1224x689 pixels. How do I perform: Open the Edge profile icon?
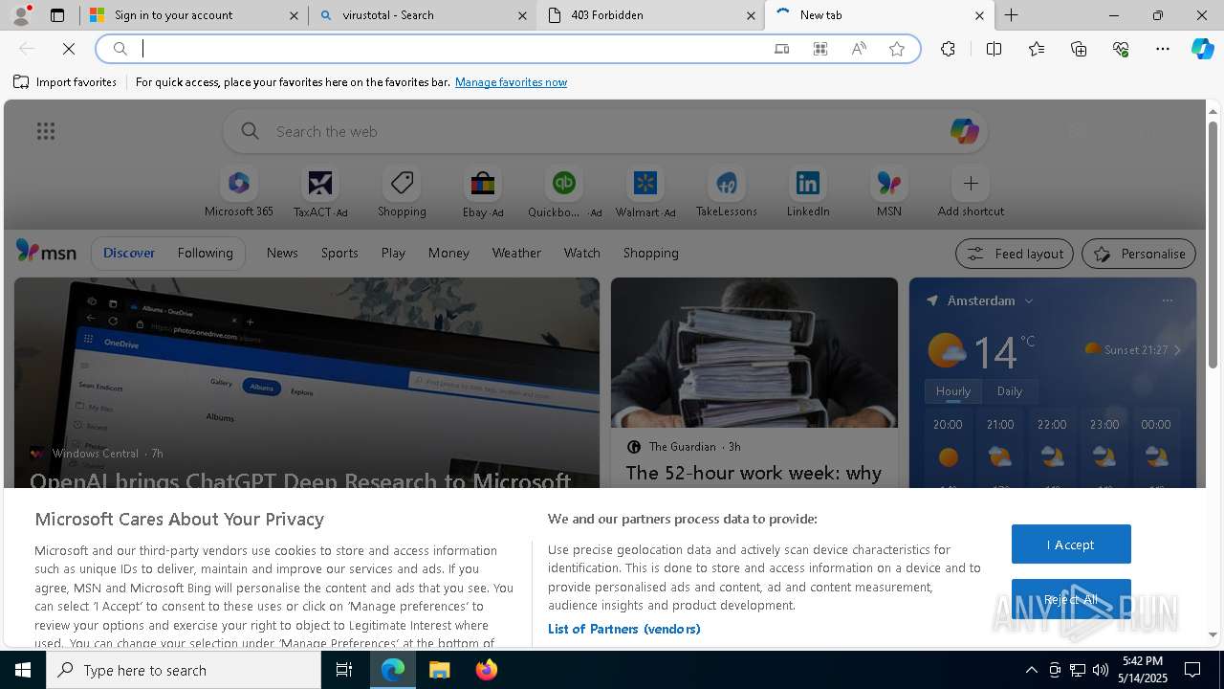21,15
